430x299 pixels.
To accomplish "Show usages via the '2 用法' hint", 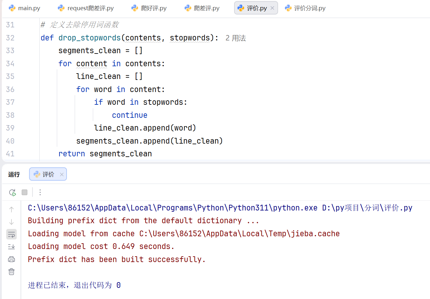I will [236, 38].
